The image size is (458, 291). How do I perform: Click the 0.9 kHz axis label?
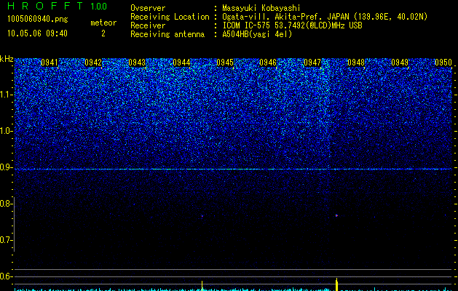pos(7,167)
